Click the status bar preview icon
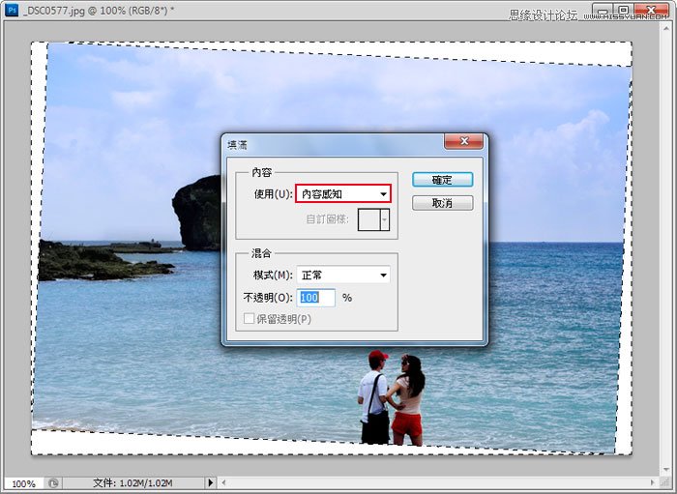The height and width of the screenshot is (494, 677). pos(53,483)
